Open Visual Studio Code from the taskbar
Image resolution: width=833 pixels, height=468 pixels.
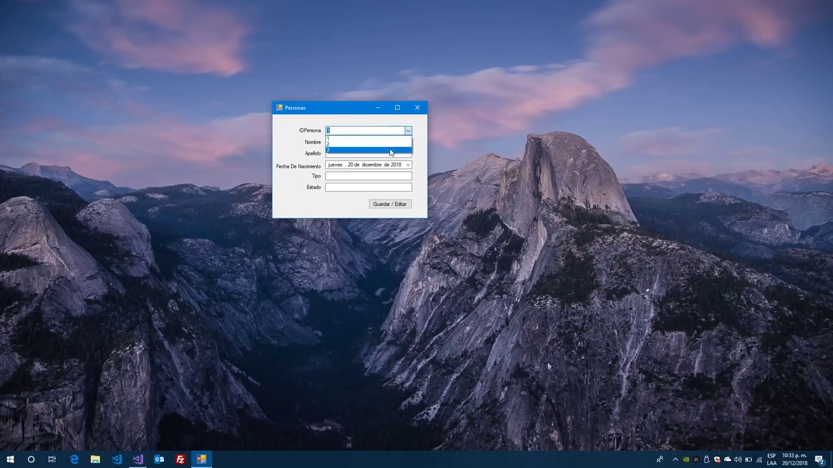click(116, 460)
